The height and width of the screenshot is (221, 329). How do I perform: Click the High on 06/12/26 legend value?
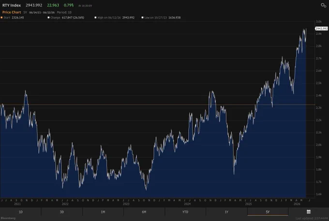coord(128,17)
